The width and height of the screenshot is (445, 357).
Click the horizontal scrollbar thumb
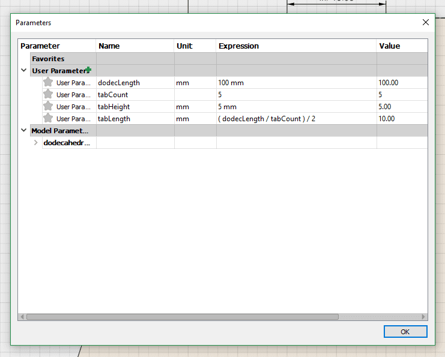[x=183, y=317]
